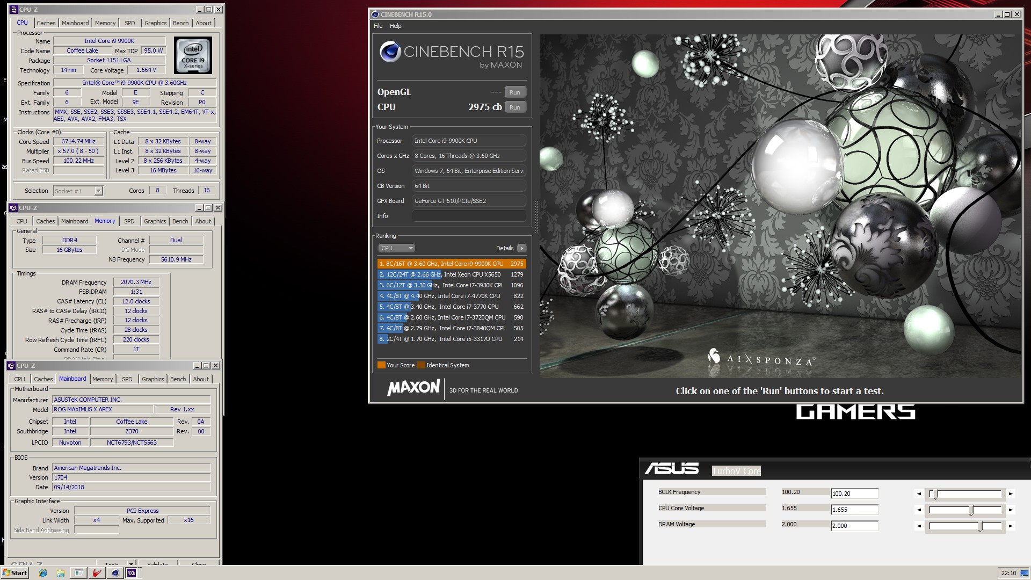
Task: Select the i7-3720QM ranking entry
Action: click(x=452, y=317)
